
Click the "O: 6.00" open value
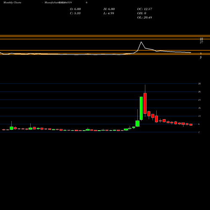coord(75,9)
